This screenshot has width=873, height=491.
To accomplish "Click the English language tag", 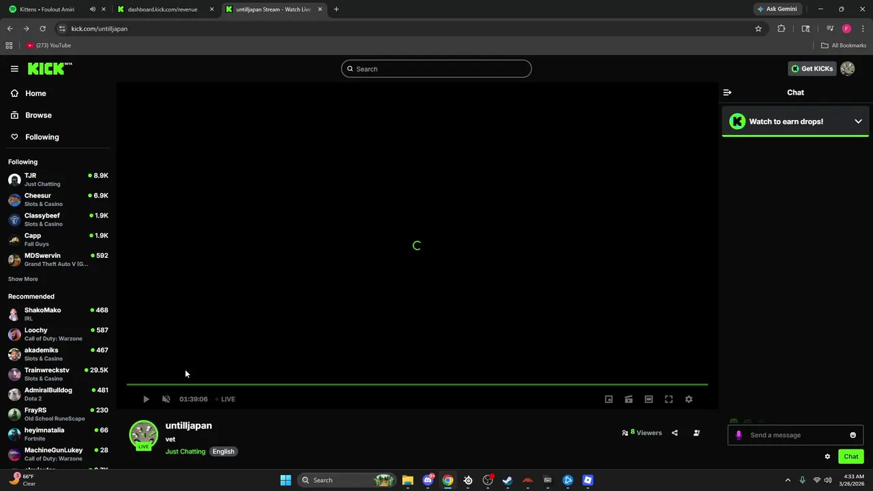I will 223,451.
